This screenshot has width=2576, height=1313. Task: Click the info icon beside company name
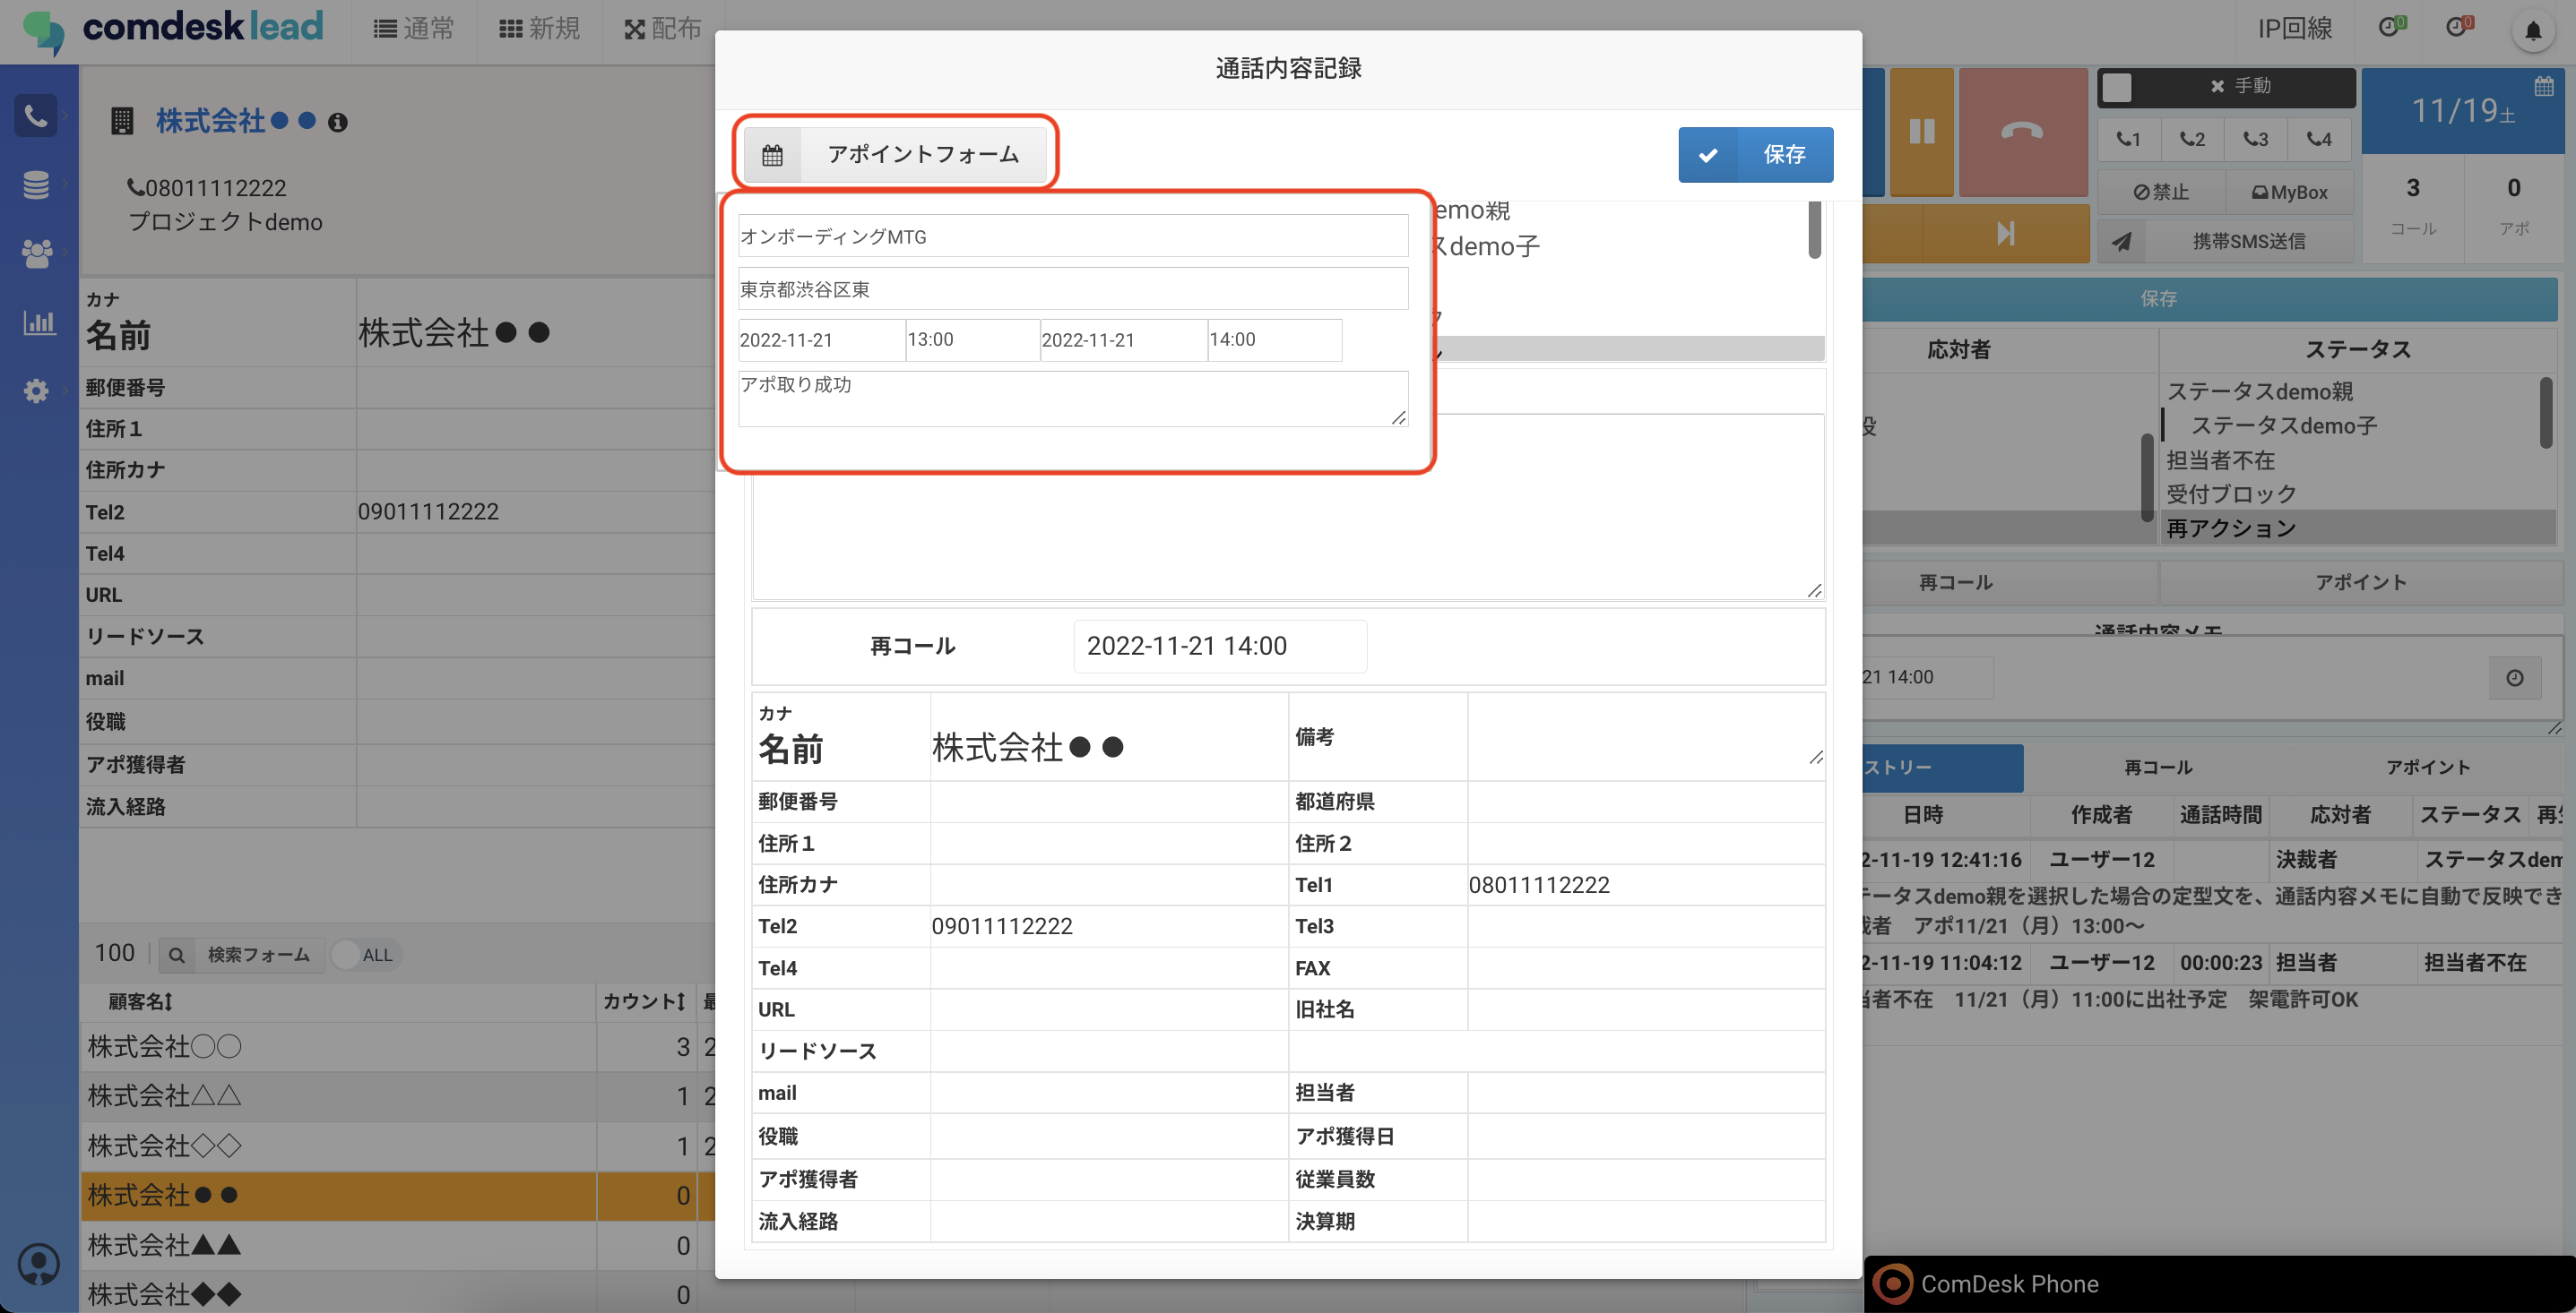point(338,123)
